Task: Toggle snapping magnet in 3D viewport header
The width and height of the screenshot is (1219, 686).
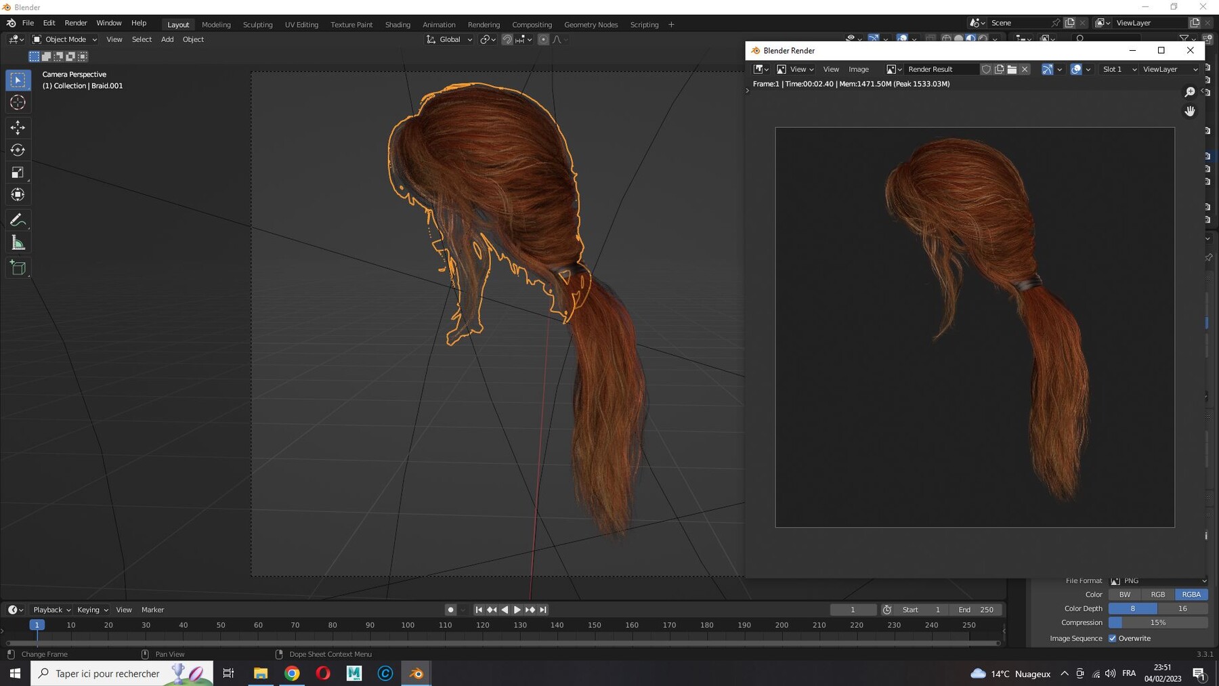Action: 507,39
